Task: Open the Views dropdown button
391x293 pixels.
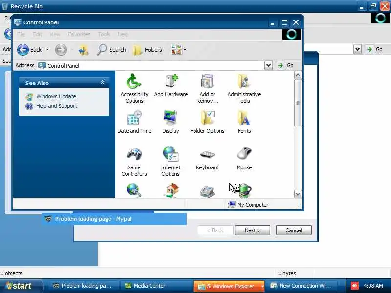Action: pos(178,50)
